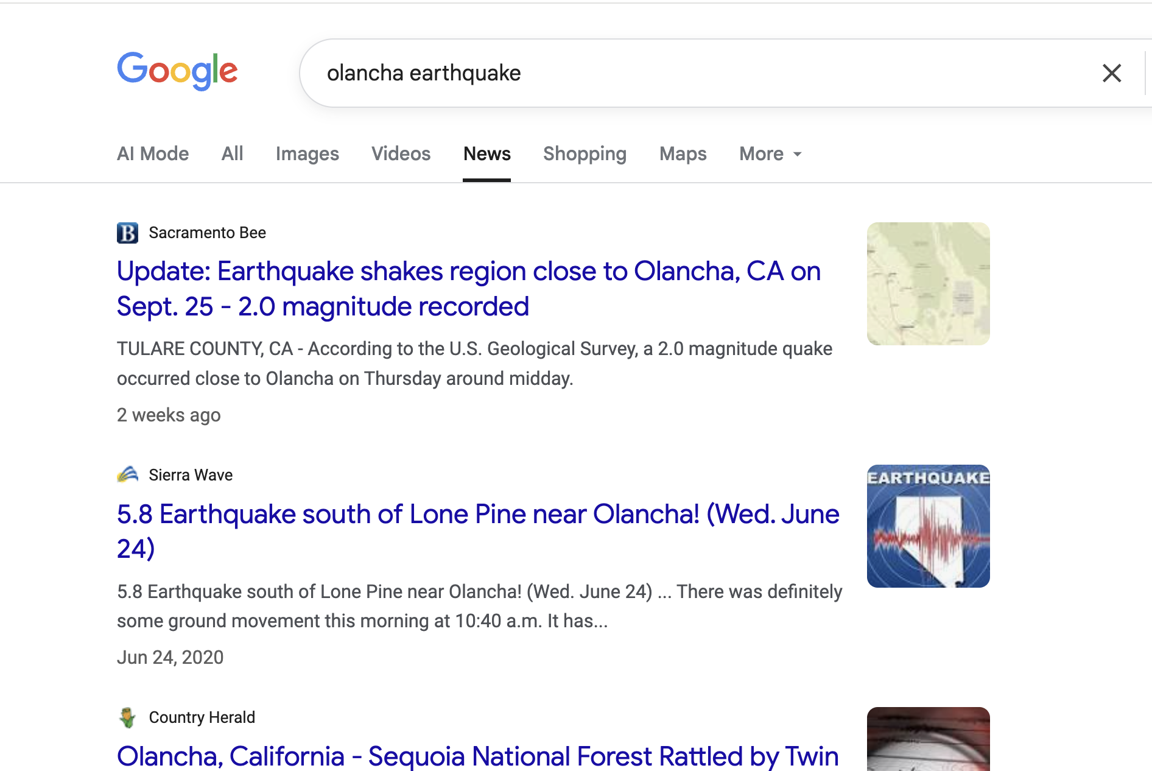Switch to the All results tab
1152x771 pixels.
tap(232, 154)
